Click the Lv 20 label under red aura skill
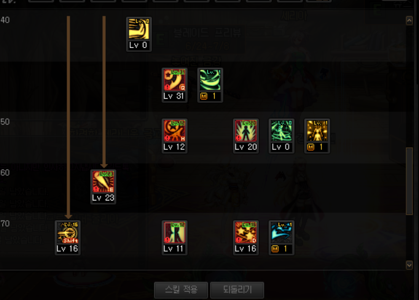Viewport: 419px width, 300px height. [x=246, y=147]
